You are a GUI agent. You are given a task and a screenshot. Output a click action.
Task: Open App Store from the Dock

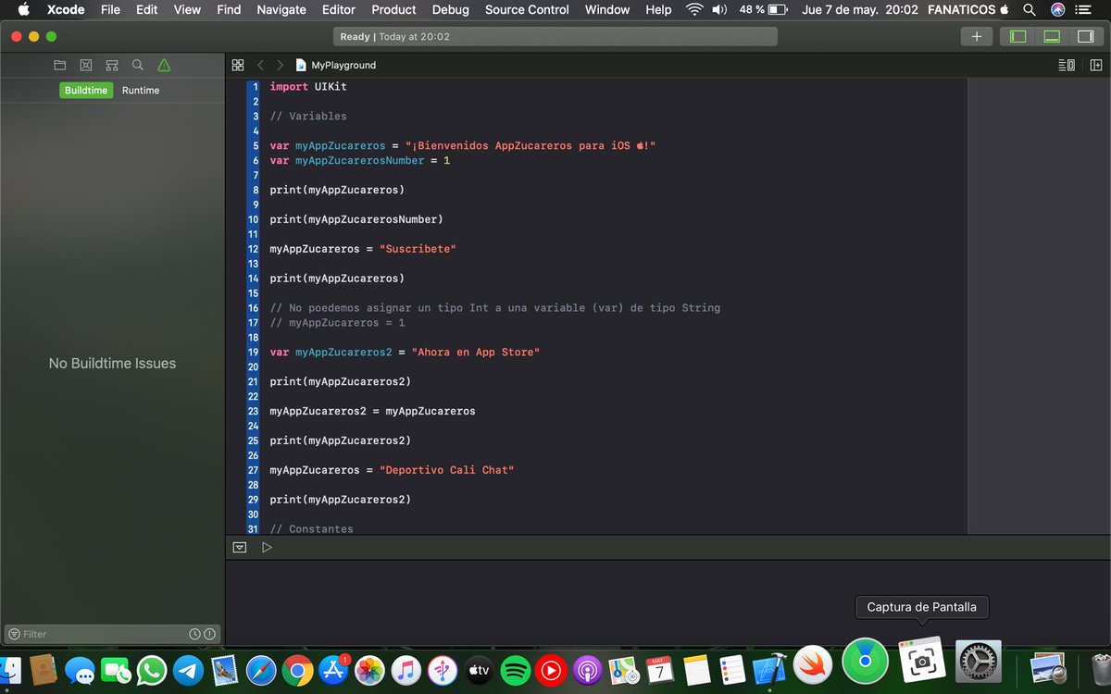pos(333,670)
